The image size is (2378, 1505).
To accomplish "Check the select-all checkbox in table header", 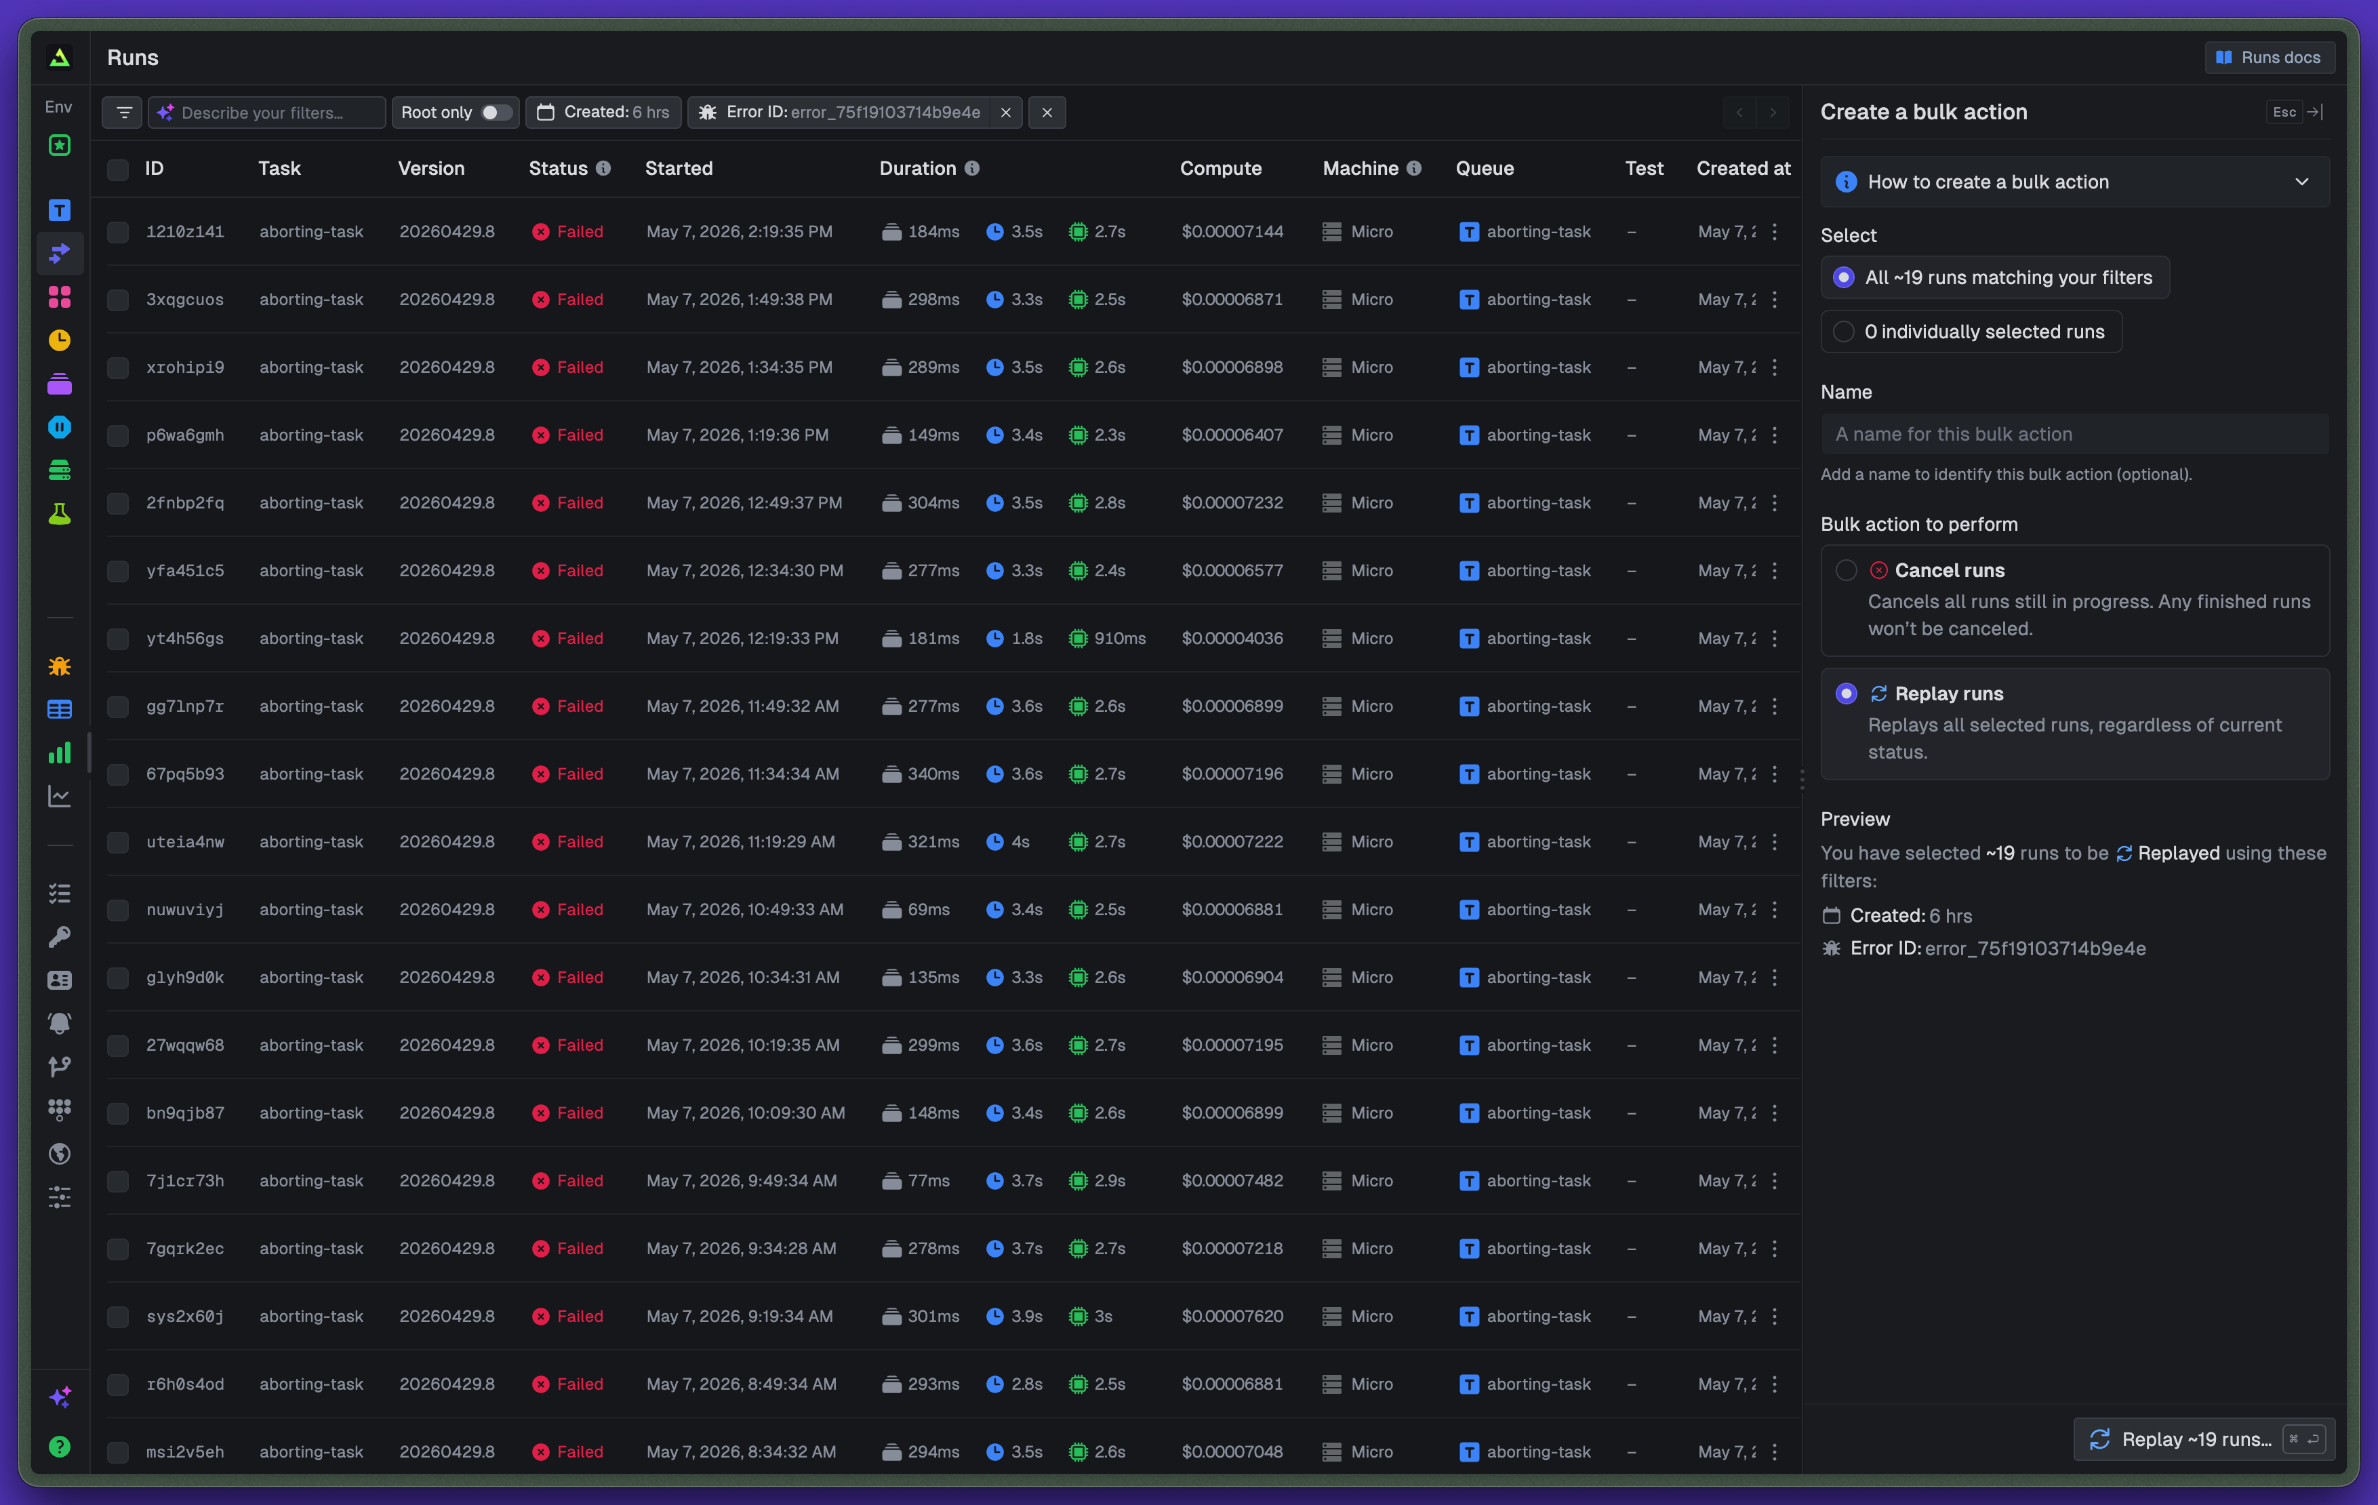I will 119,170.
